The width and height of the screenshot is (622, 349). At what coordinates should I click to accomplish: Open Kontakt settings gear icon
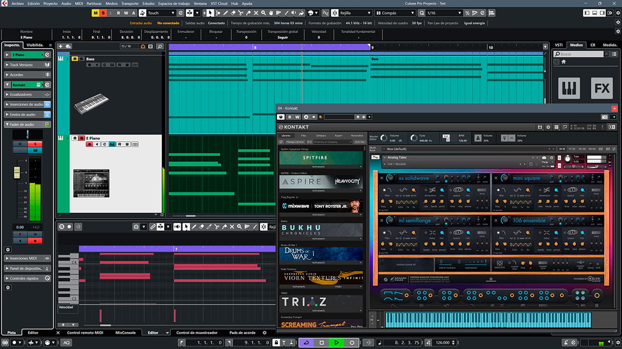coord(549,127)
